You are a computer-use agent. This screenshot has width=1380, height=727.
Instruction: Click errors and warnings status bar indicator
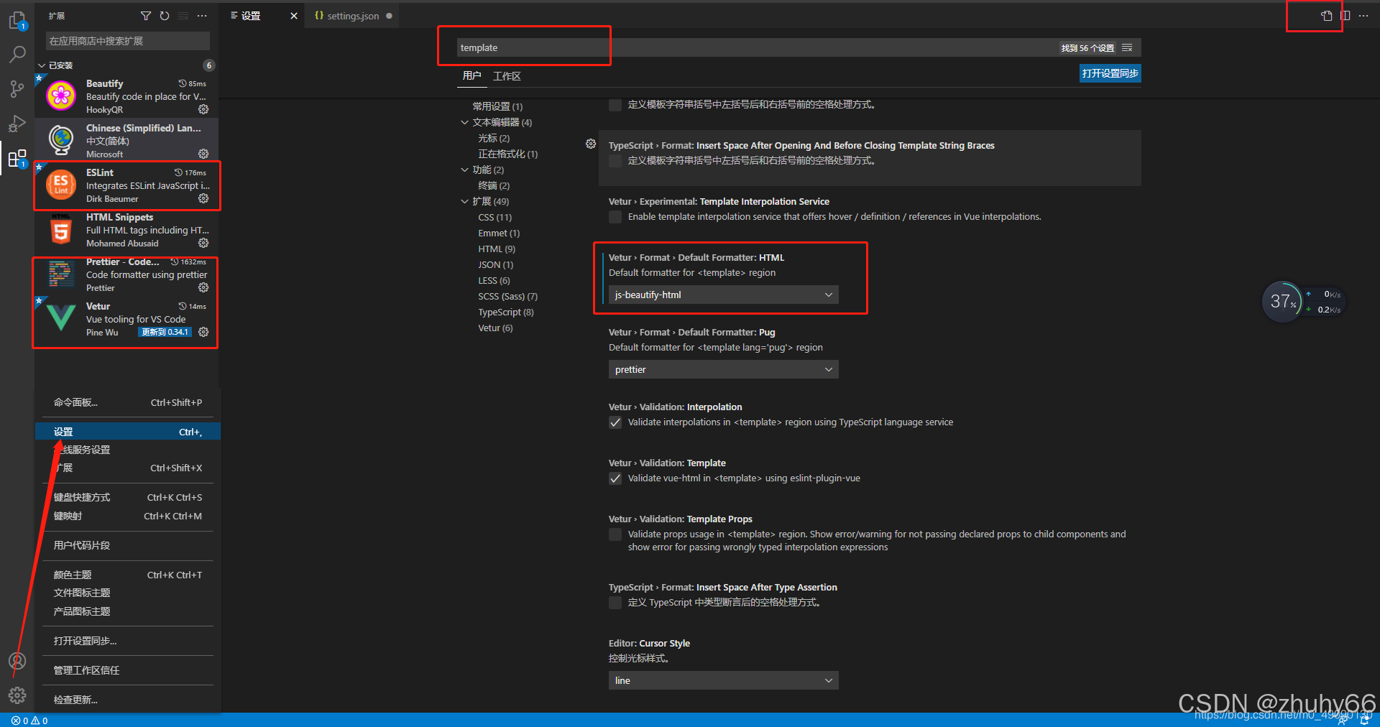tap(29, 721)
